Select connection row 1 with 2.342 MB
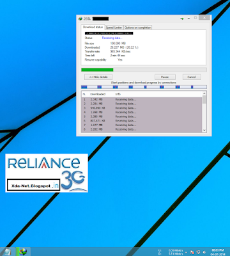230x256 pixels. pos(142,99)
